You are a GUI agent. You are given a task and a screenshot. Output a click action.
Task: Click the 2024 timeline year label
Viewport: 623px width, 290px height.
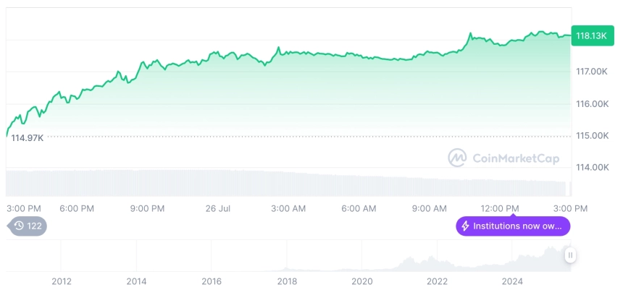pyautogui.click(x=512, y=281)
